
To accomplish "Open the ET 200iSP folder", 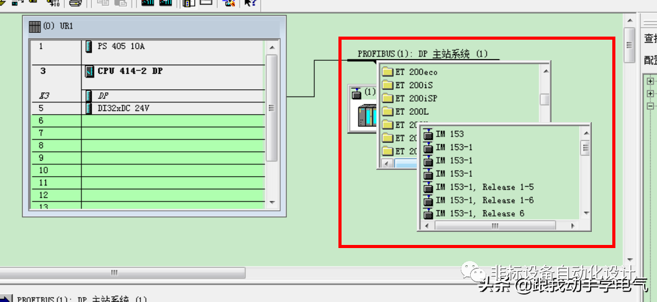I will [x=410, y=99].
